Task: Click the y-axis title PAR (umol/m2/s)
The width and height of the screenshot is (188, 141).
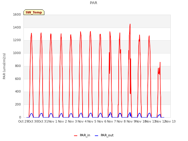Action: pyautogui.click(x=4, y=66)
